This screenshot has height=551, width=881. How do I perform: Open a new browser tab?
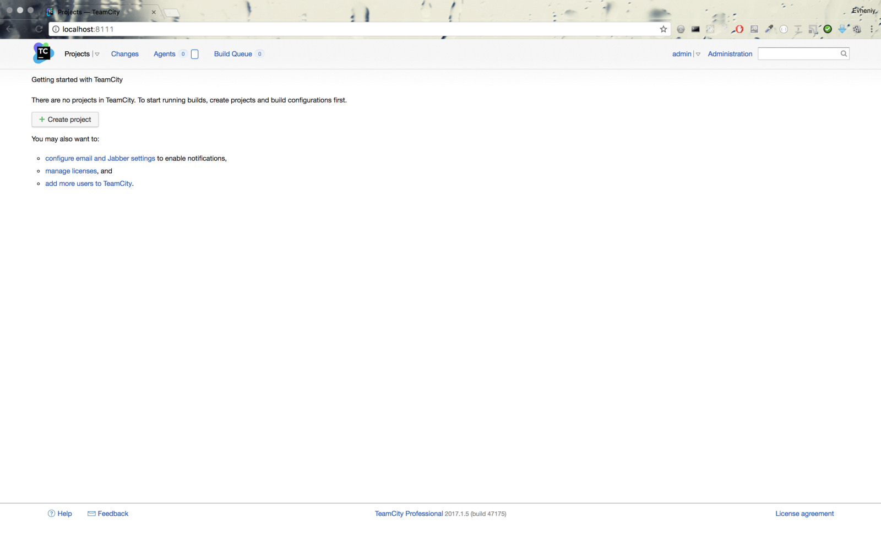pos(172,13)
